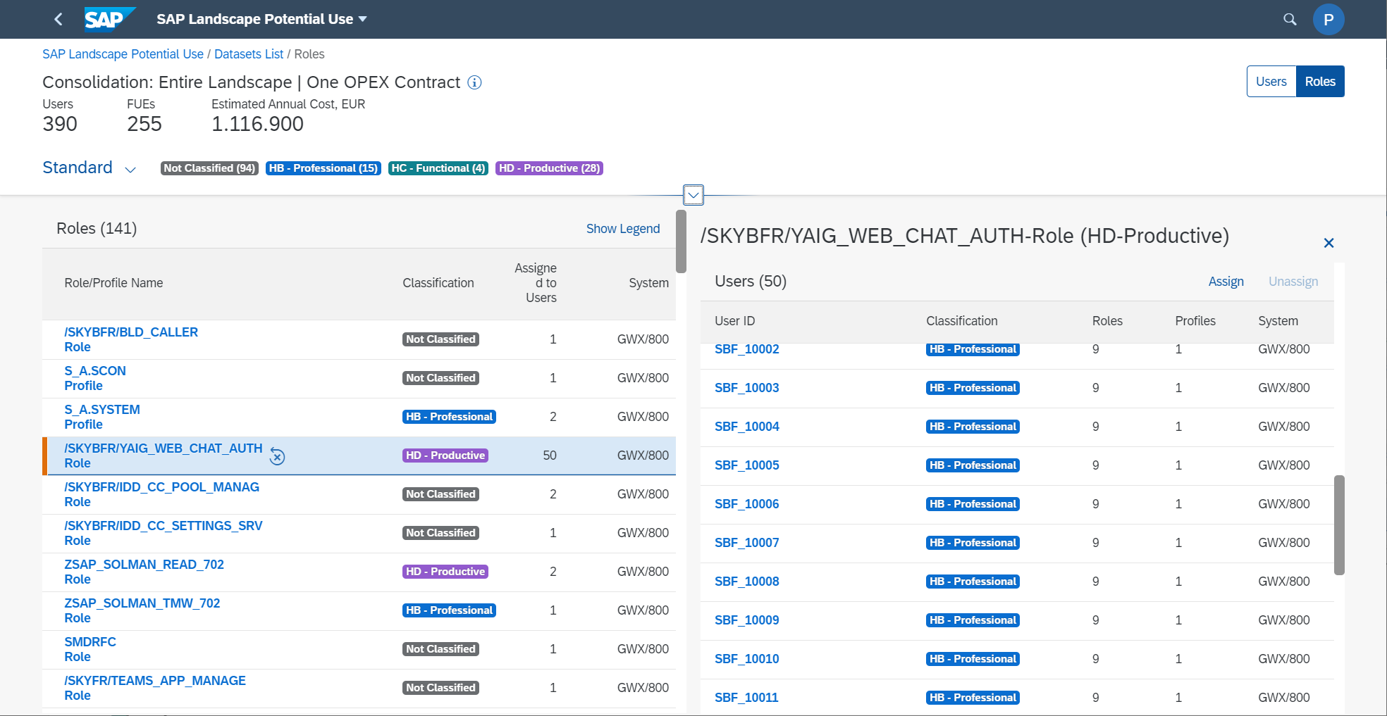This screenshot has width=1387, height=716.
Task: Switch to the Users view
Action: click(x=1271, y=82)
